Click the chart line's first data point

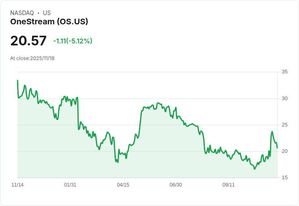[x=17, y=80]
